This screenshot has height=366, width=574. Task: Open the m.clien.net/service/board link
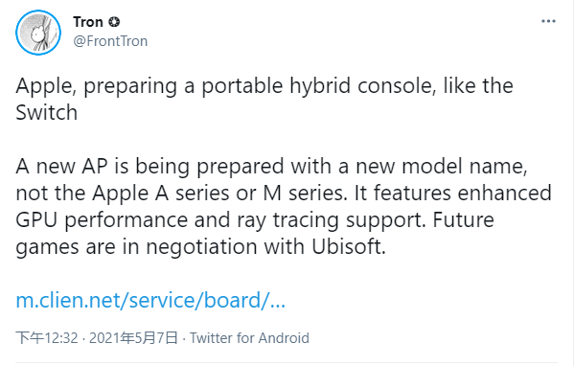tap(150, 300)
